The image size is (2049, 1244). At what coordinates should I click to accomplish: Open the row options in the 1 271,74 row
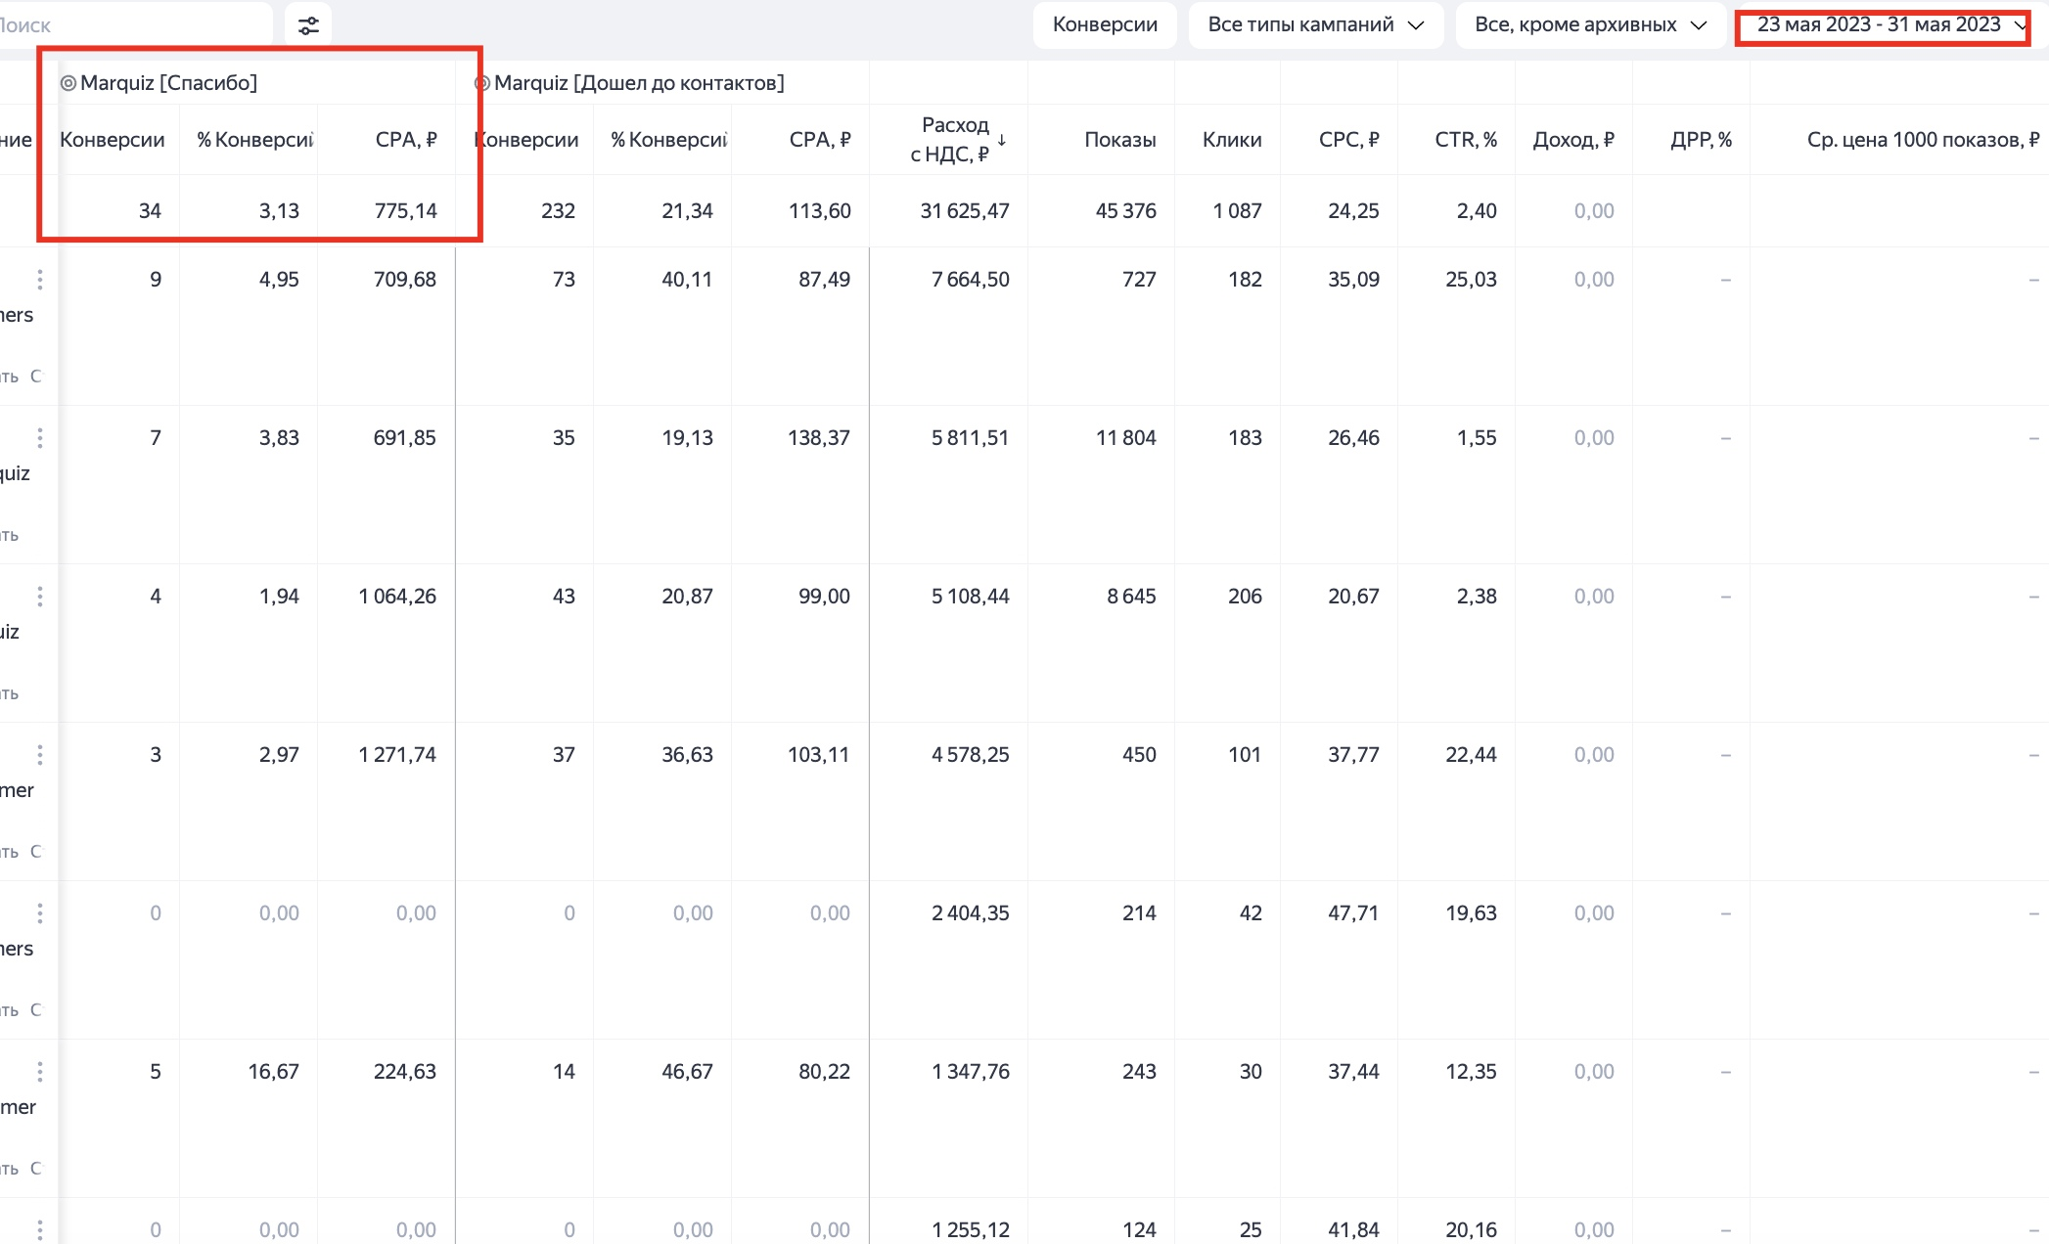(x=40, y=755)
